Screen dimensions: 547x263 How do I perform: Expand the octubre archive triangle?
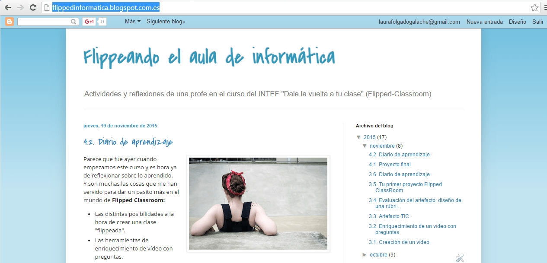365,255
